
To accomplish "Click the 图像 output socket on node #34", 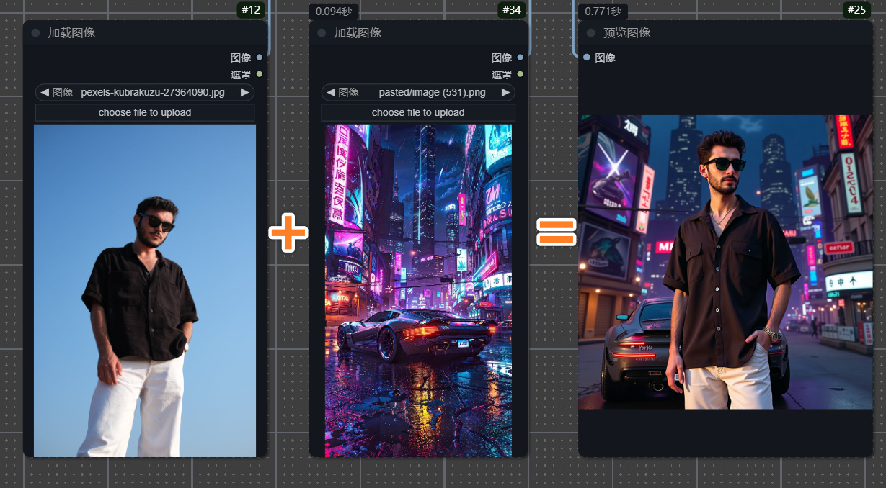I will click(x=518, y=58).
